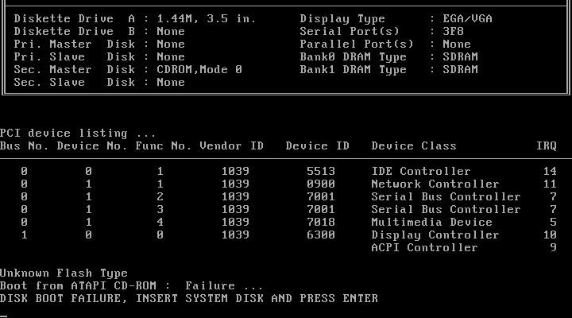Screen dimensions: 572x318
Task: Click device ID '7018'
Action: [x=321, y=223]
